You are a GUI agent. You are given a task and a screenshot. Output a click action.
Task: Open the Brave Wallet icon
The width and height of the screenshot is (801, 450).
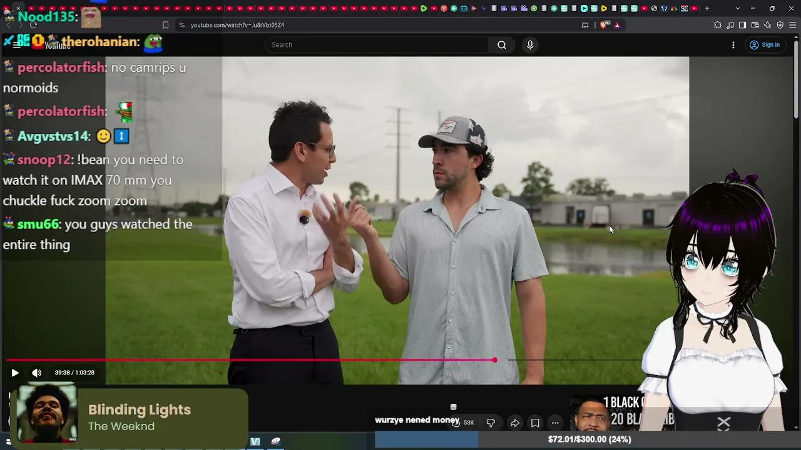pyautogui.click(x=755, y=25)
